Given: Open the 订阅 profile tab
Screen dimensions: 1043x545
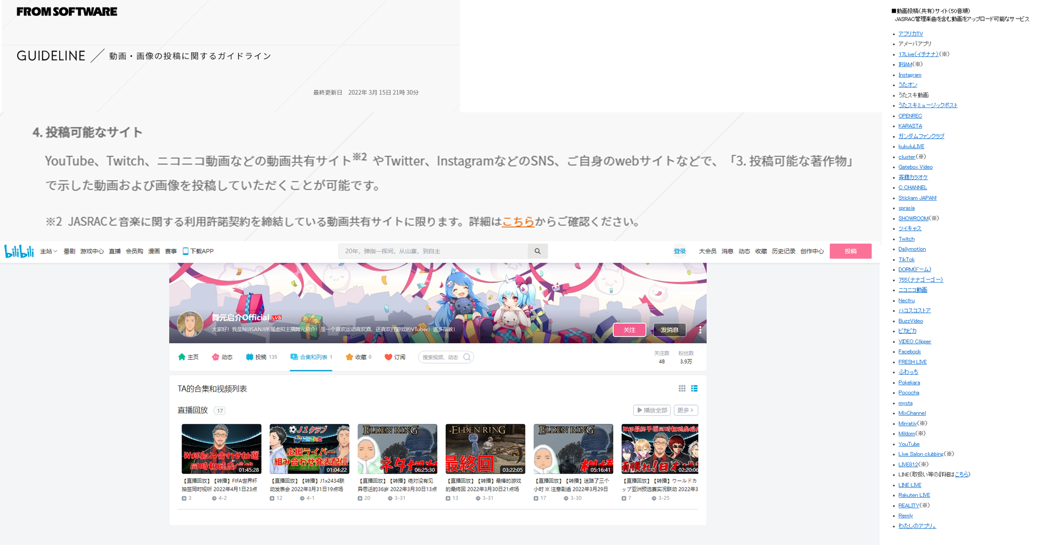Looking at the screenshot, I should pos(395,357).
